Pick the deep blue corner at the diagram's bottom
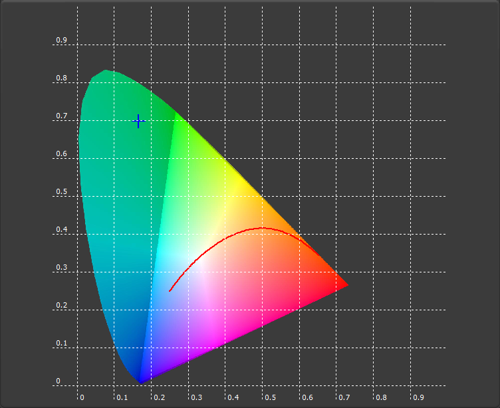The height and width of the screenshot is (408, 500). tap(140, 383)
